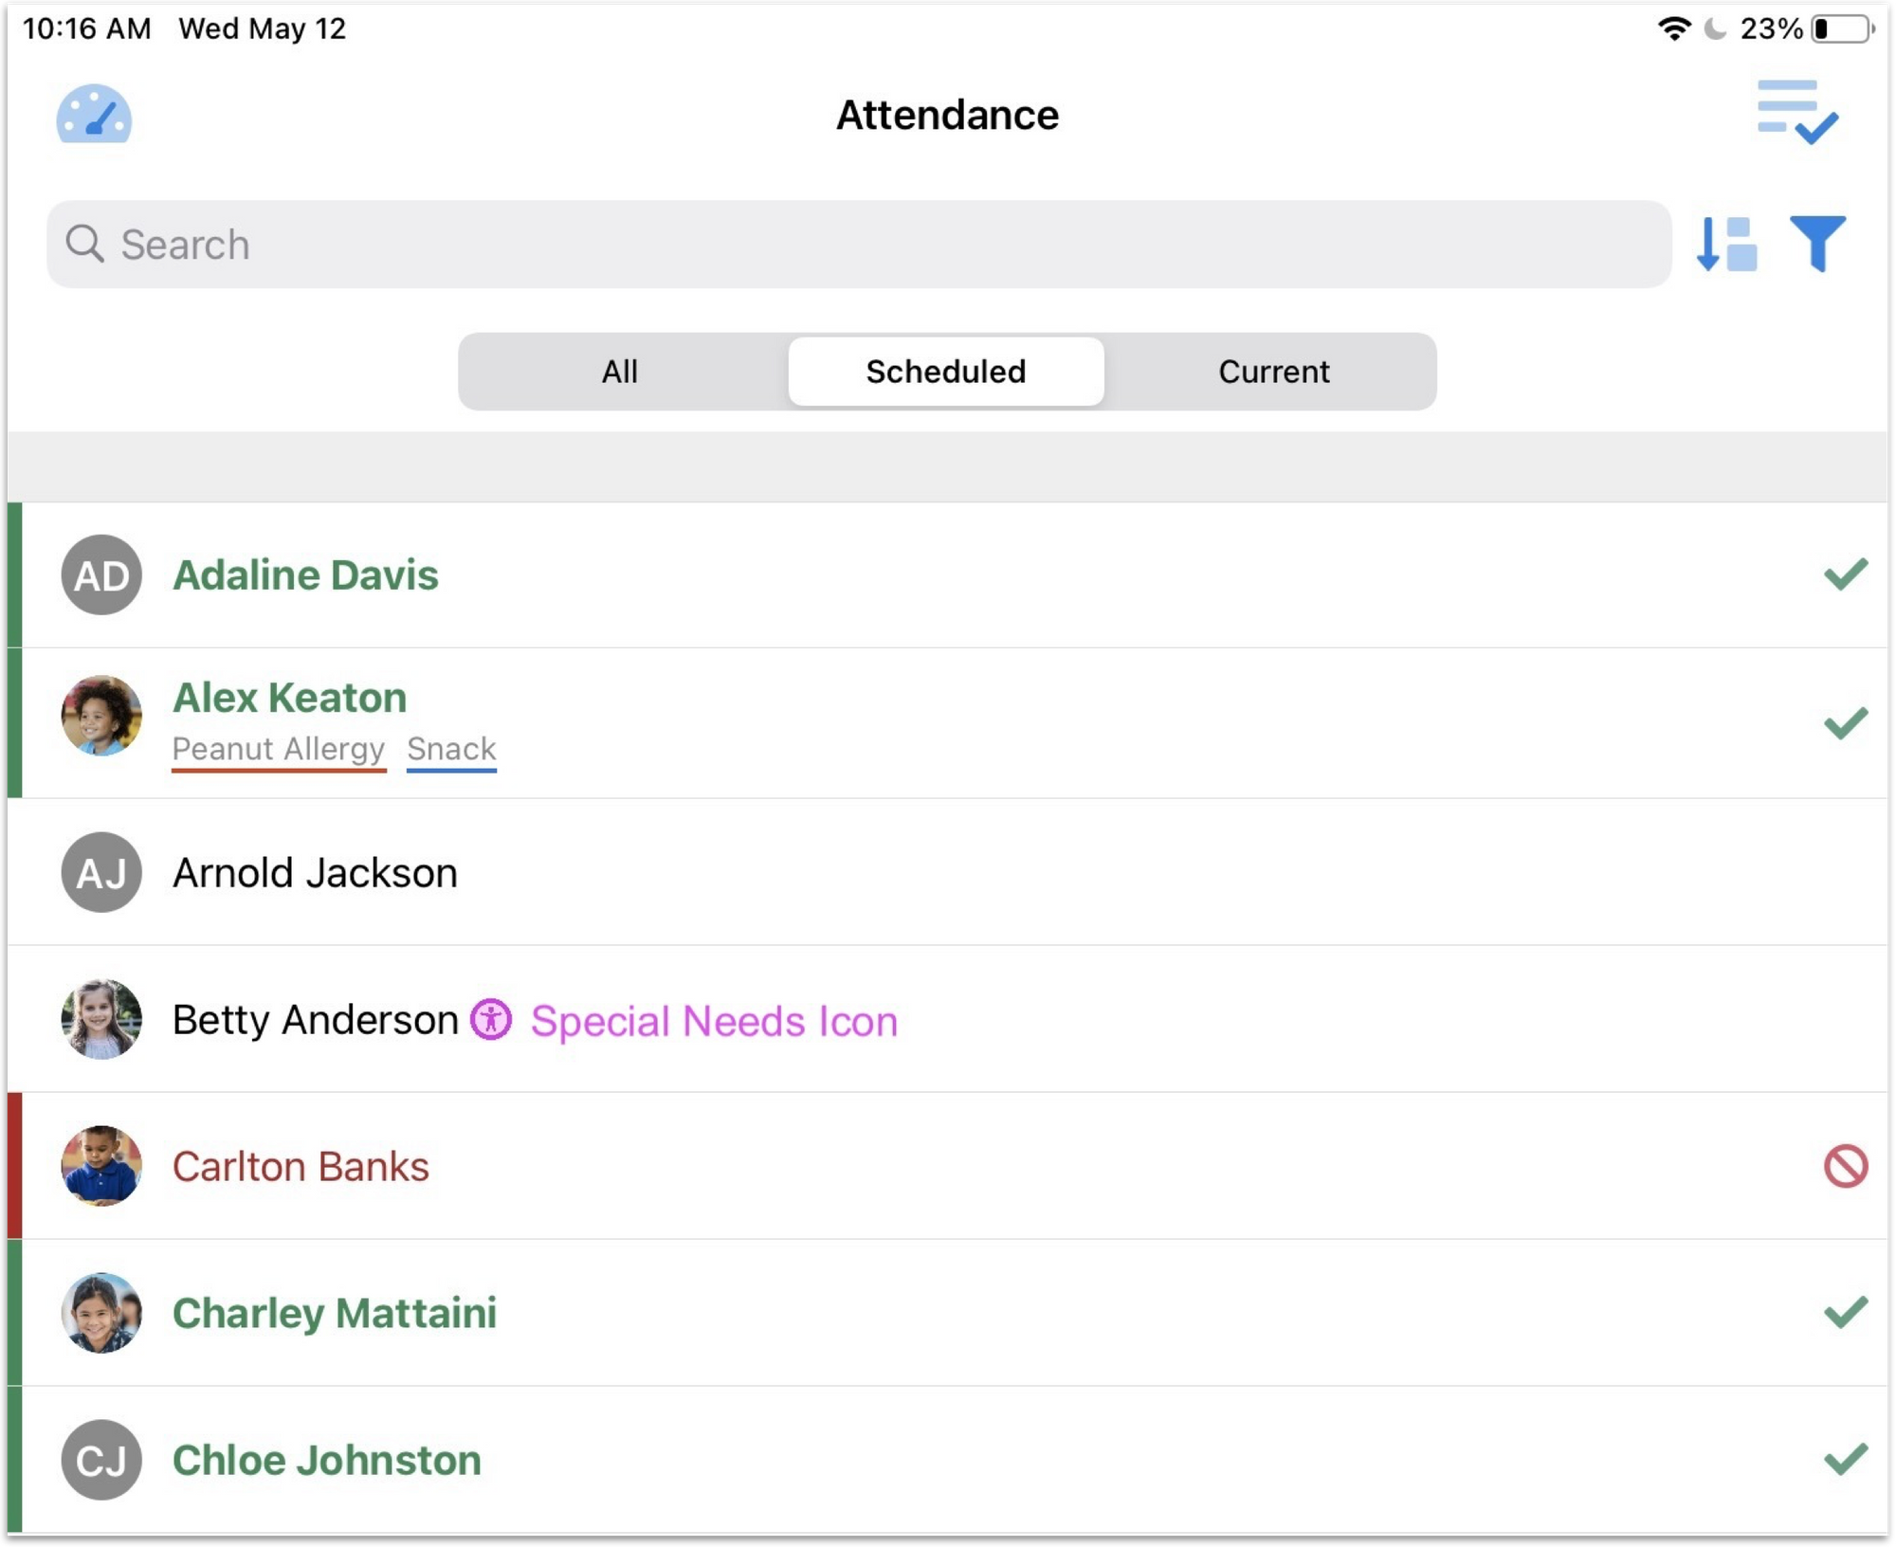1896x1547 pixels.
Task: Open the Snack tag
Action: pos(451,749)
